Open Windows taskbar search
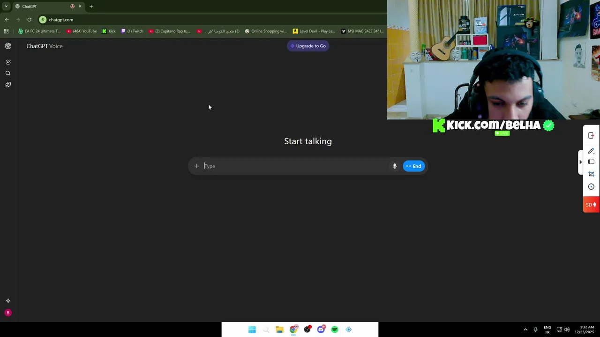 coord(266,330)
